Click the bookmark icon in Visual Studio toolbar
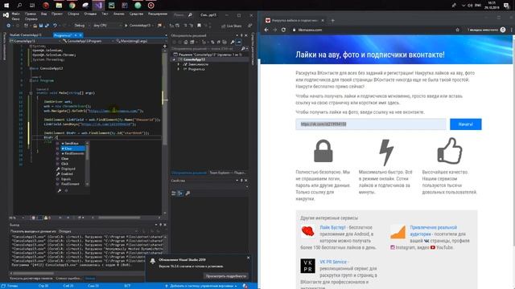The width and height of the screenshot is (515, 289). click(x=199, y=25)
